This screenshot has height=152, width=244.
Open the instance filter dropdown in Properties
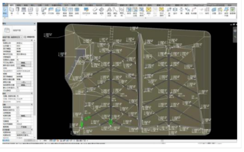(x=21, y=37)
